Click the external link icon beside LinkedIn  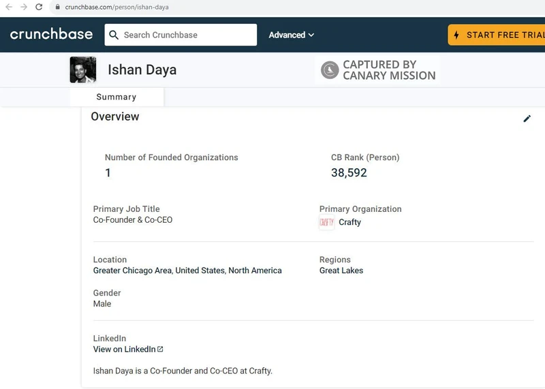click(x=160, y=349)
